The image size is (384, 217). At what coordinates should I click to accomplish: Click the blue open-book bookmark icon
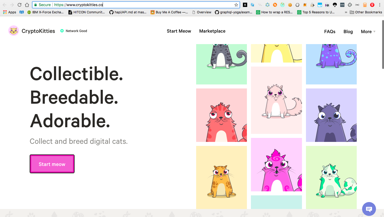pos(22,12)
